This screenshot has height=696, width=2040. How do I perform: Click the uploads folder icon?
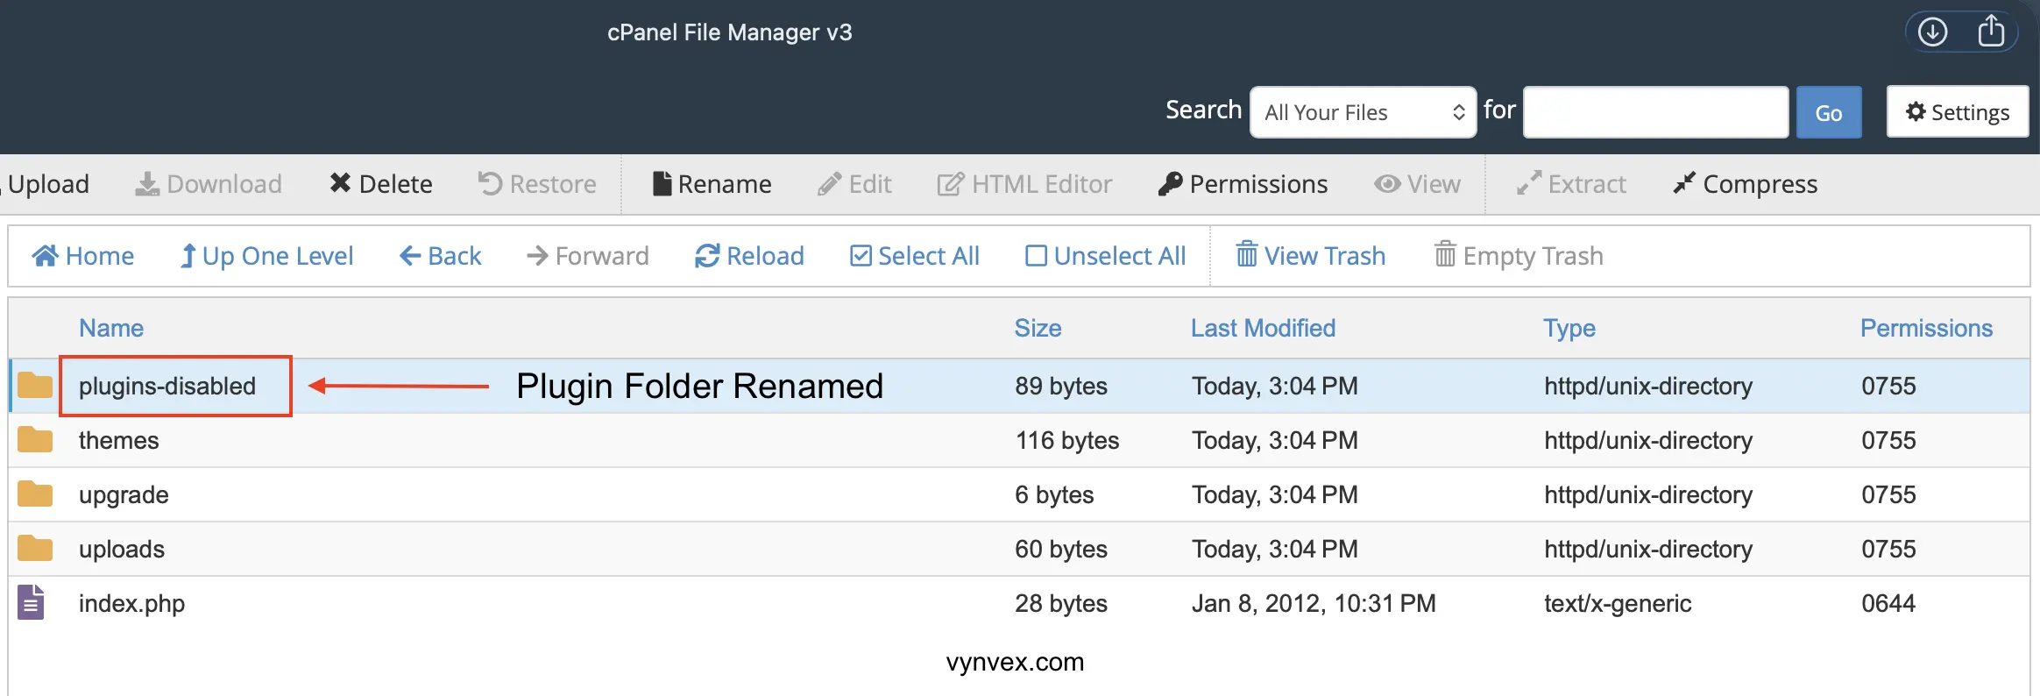pyautogui.click(x=35, y=548)
